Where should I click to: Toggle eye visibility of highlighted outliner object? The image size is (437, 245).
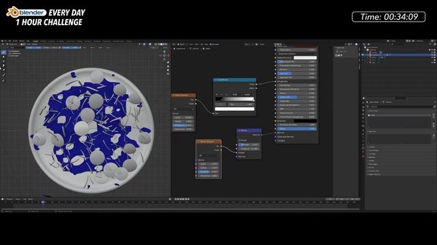[x=432, y=55]
